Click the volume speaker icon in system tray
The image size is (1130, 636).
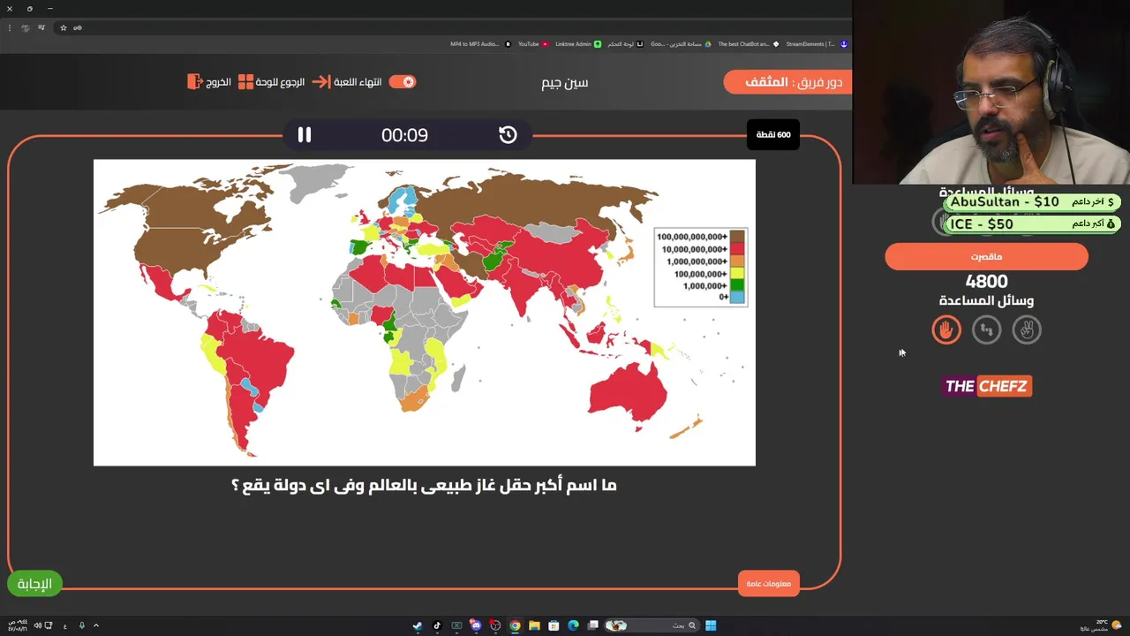point(38,625)
